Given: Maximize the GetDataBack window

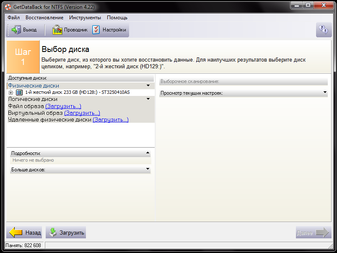Looking at the screenshot, I should tap(308, 5).
